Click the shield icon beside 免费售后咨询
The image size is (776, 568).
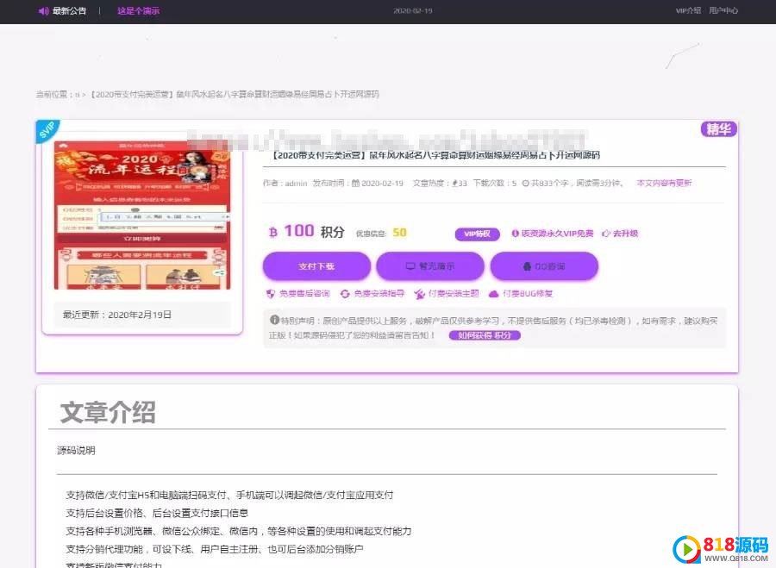(x=270, y=294)
